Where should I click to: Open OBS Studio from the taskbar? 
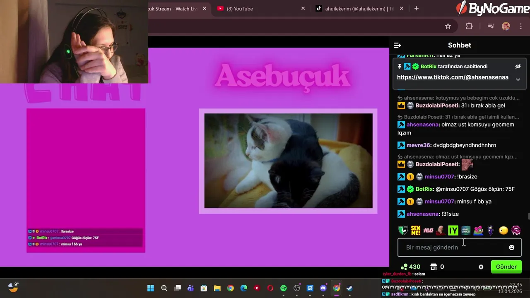(296, 288)
